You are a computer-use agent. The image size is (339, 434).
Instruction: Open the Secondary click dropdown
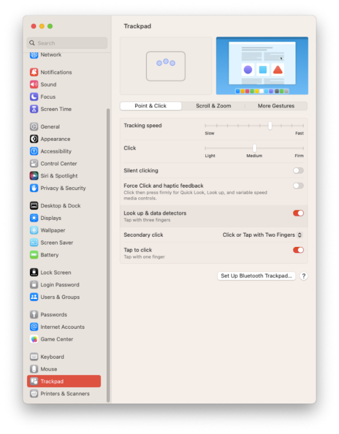point(262,235)
